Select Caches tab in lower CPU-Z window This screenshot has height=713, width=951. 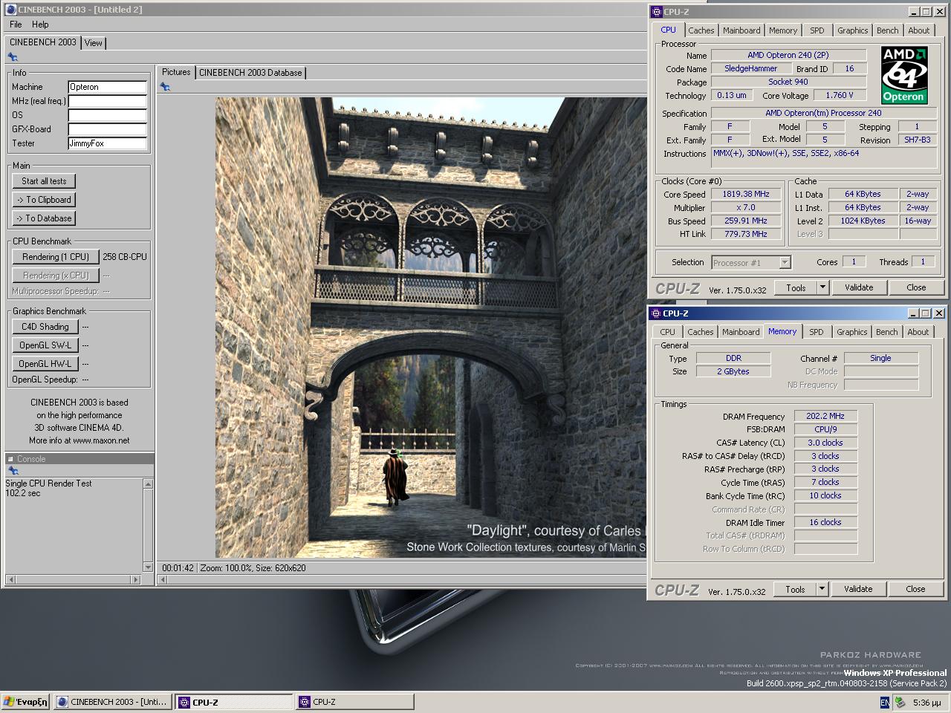(x=700, y=332)
